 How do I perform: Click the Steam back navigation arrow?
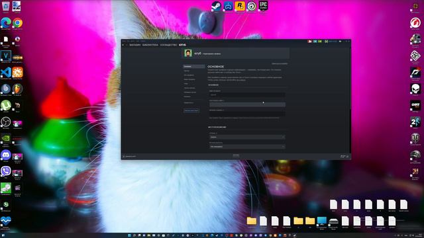coord(123,45)
